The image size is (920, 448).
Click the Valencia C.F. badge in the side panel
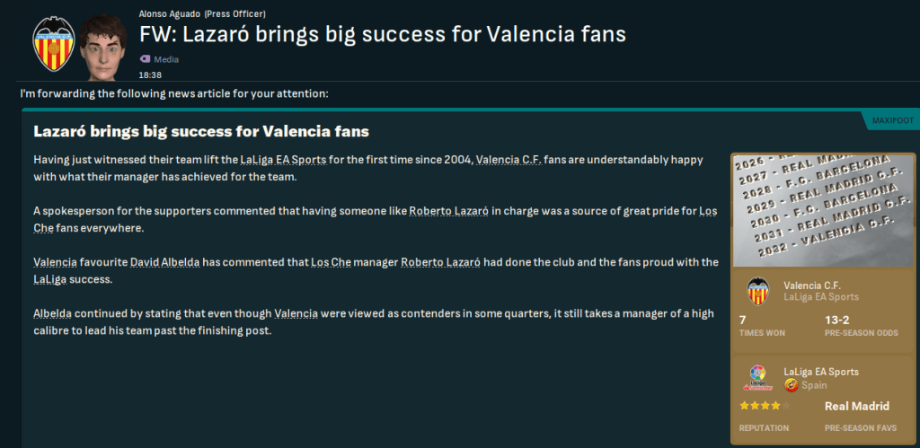point(758,291)
